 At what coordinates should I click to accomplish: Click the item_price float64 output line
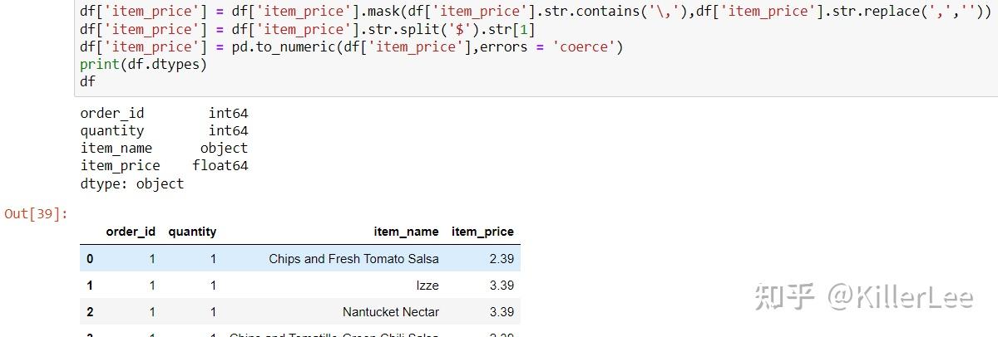[164, 166]
